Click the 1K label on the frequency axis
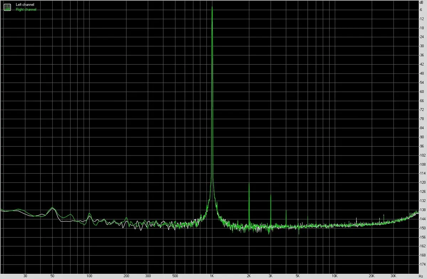 (212, 275)
